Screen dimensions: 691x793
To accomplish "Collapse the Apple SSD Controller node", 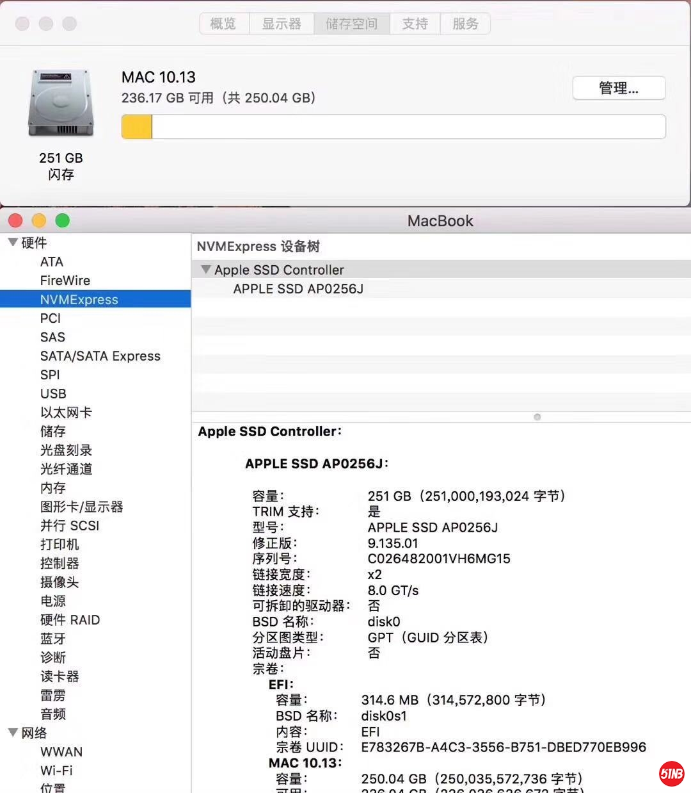I will [x=205, y=270].
